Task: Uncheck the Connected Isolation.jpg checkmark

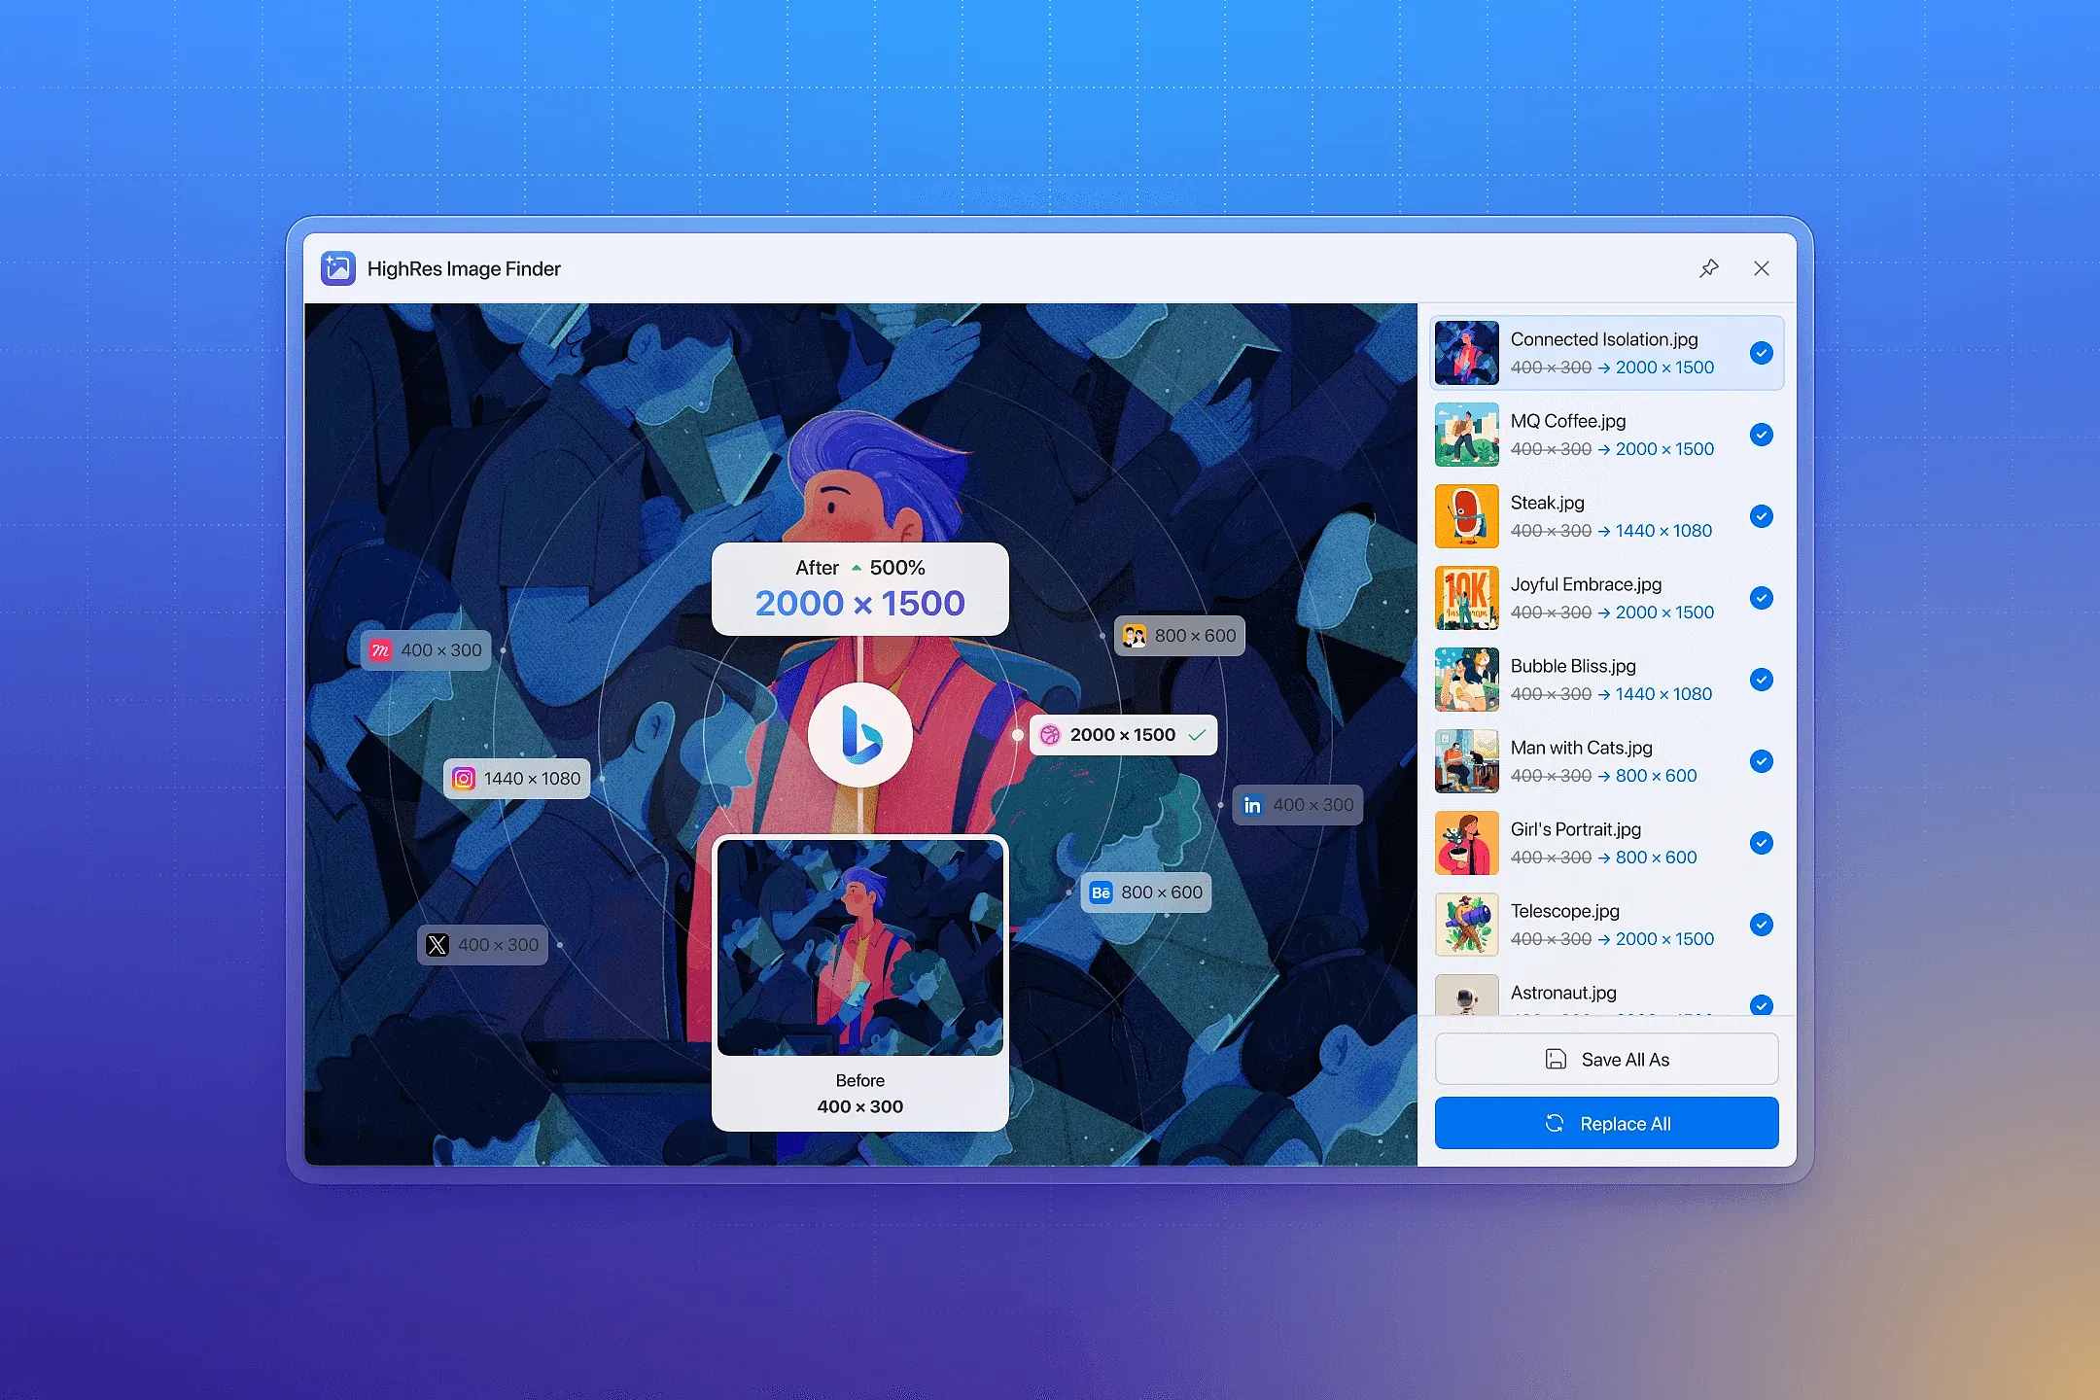Action: click(x=1761, y=353)
